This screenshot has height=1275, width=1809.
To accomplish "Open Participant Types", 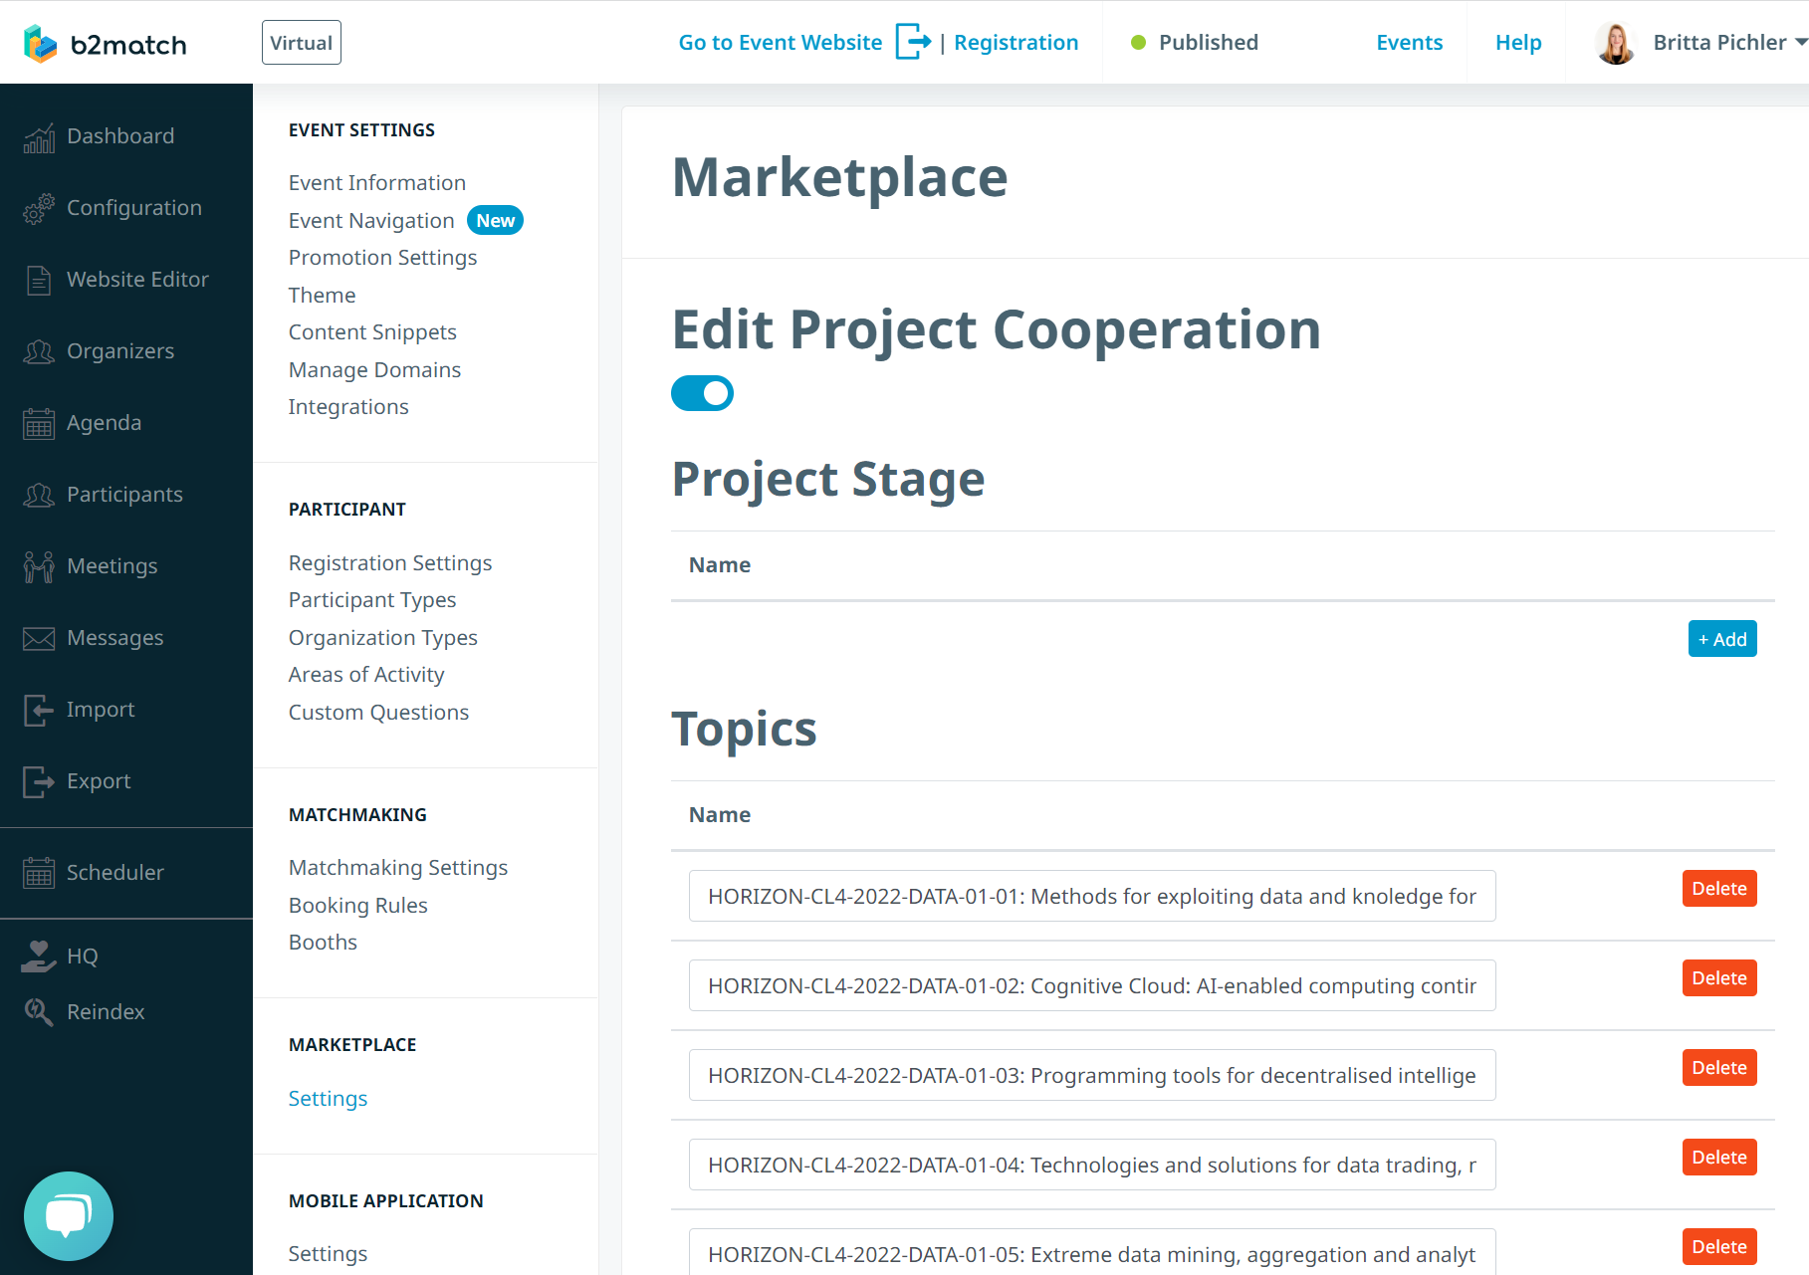I will [x=372, y=600].
